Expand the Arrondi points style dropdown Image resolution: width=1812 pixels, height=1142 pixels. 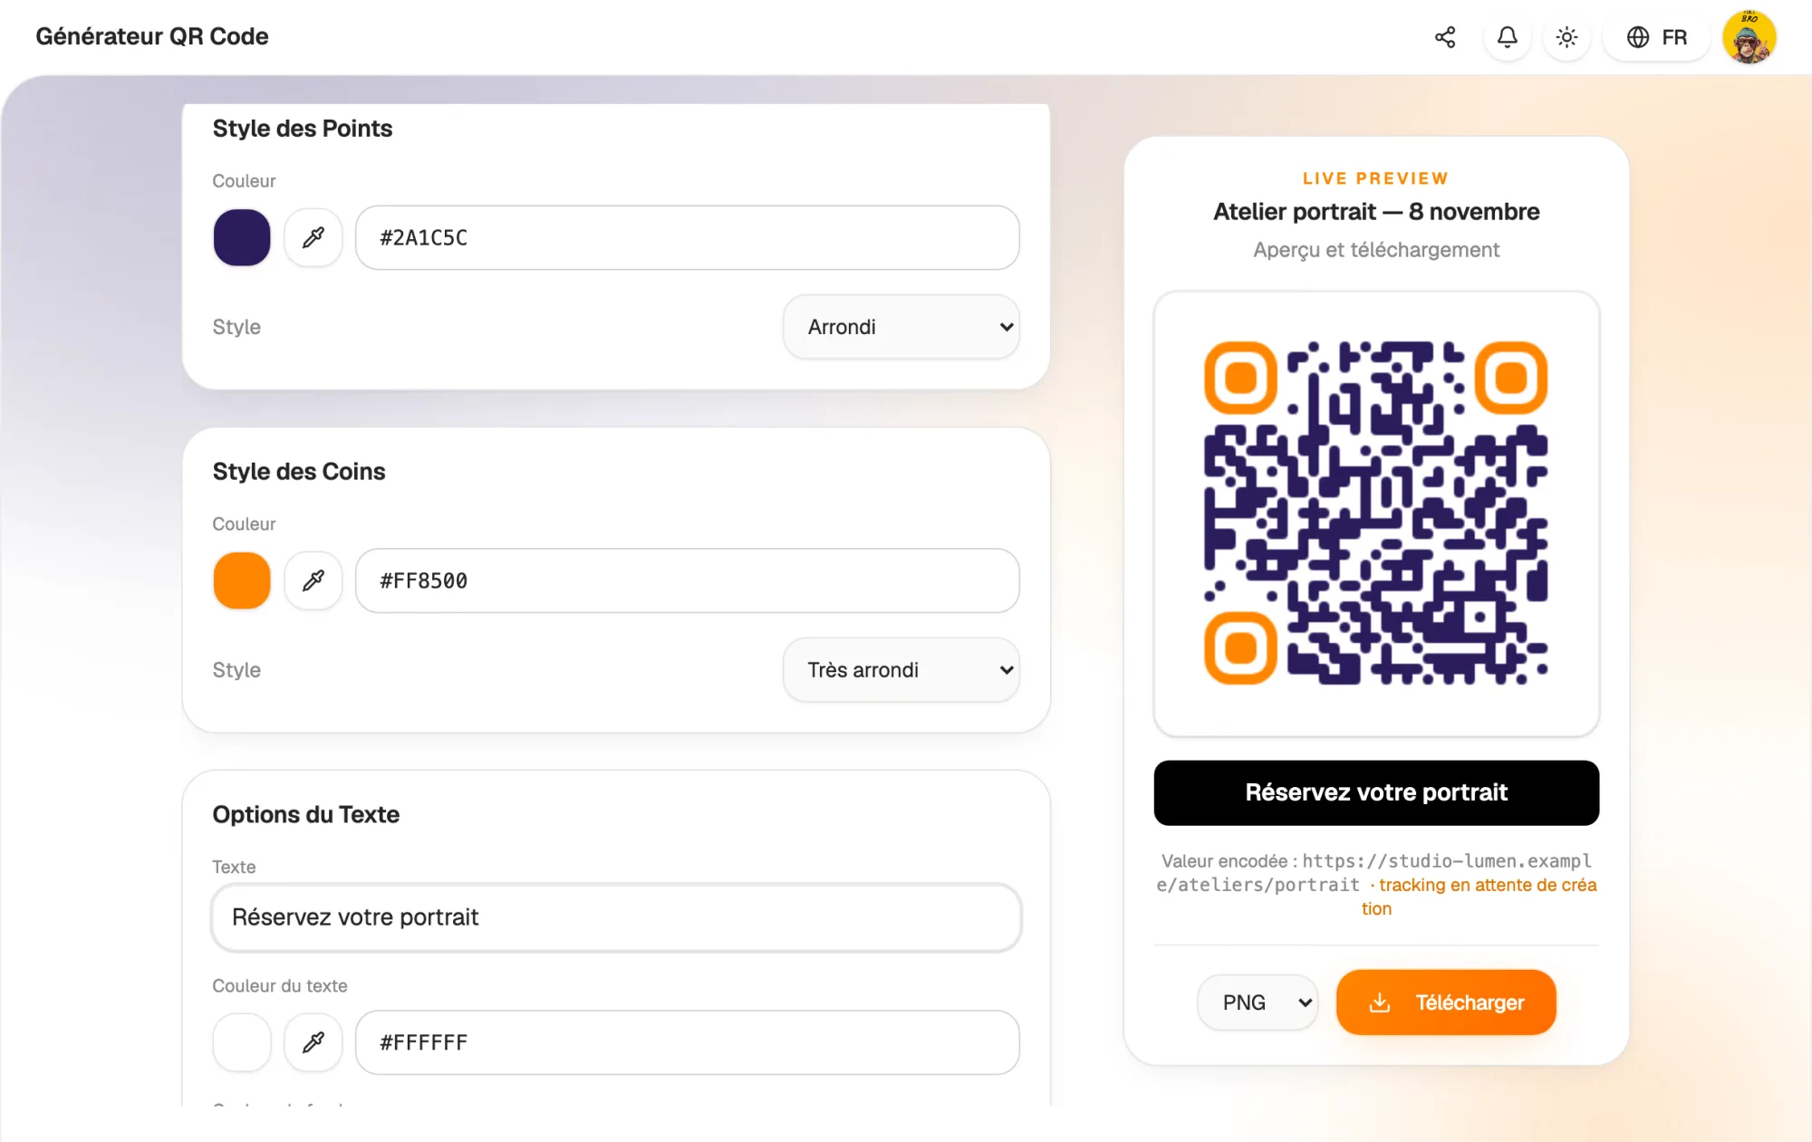tap(901, 327)
